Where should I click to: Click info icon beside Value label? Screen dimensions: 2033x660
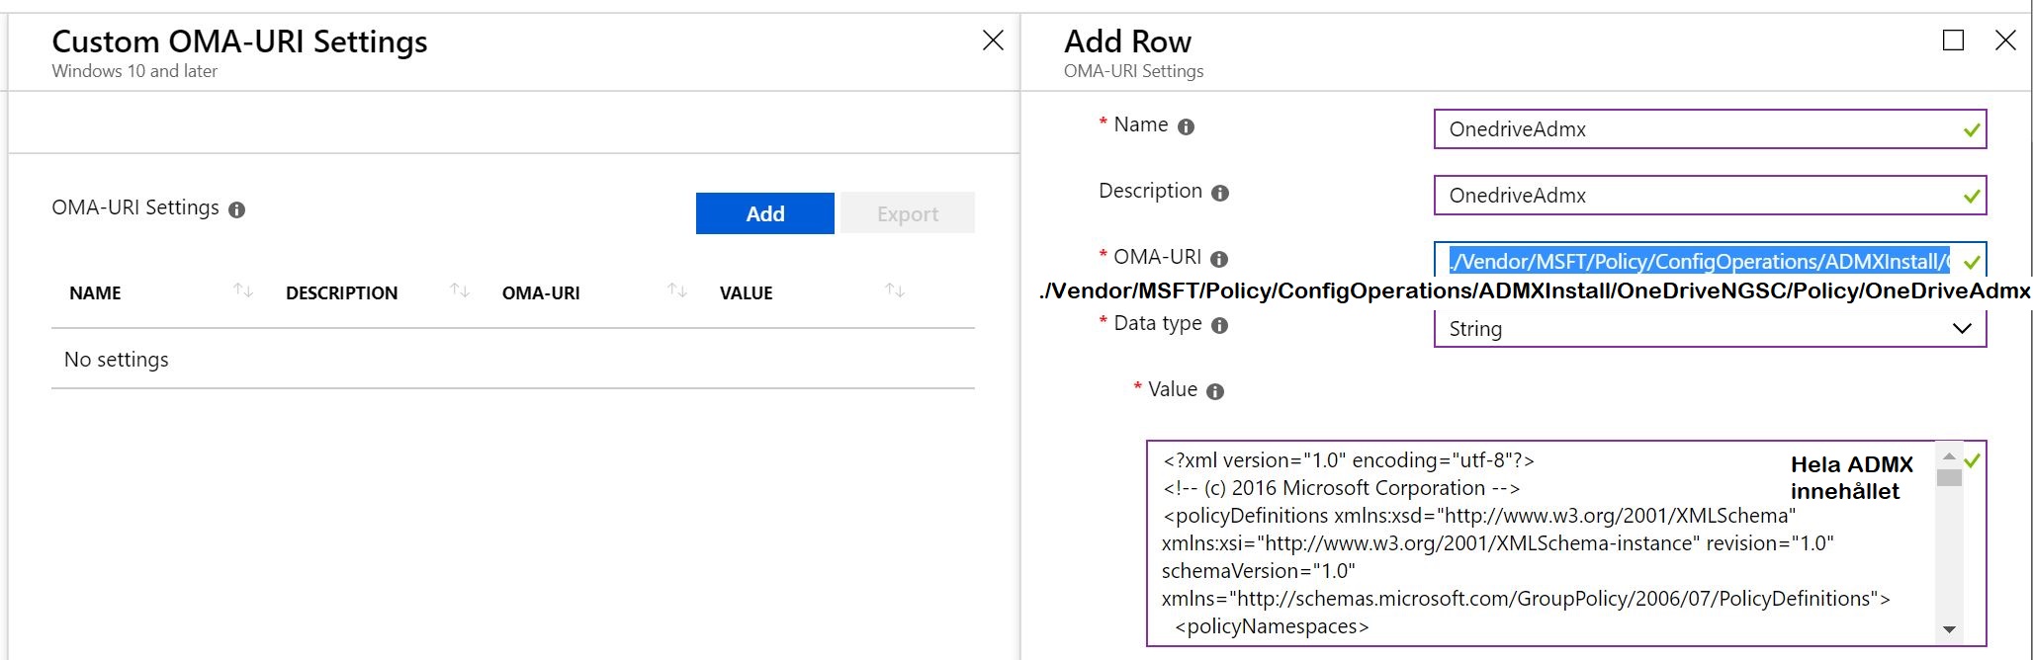click(x=1215, y=391)
